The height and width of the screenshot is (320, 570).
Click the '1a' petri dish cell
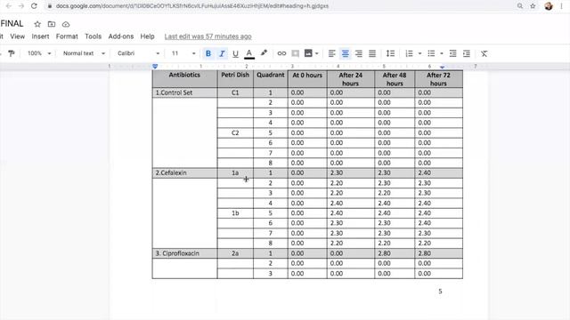[235, 172]
